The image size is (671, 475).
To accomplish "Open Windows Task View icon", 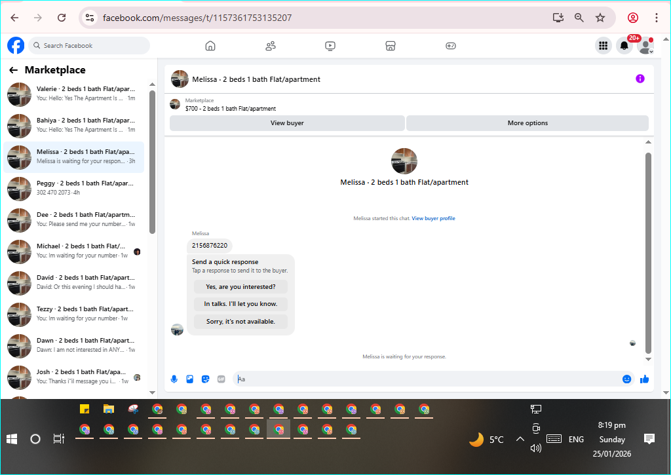I will click(x=58, y=439).
